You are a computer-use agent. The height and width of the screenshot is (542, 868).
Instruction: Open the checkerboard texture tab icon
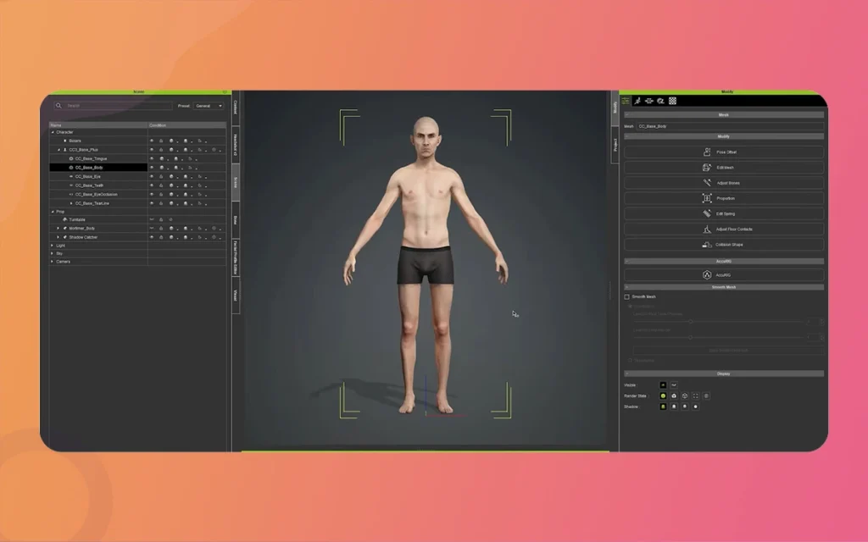point(673,101)
